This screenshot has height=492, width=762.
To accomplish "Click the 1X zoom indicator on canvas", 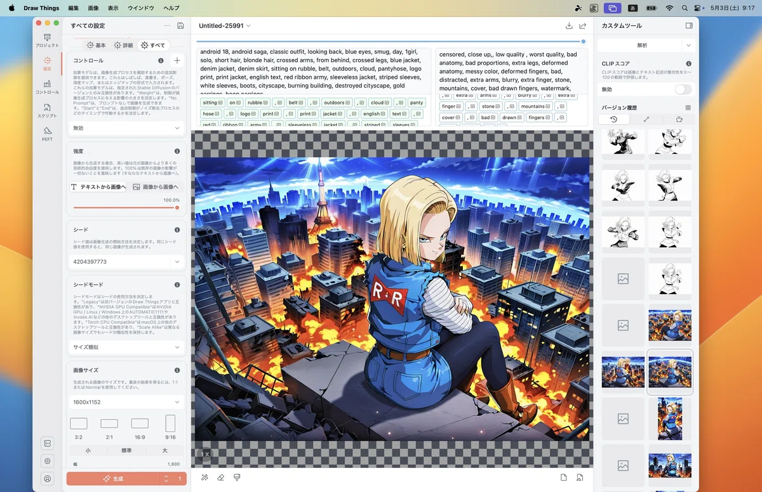I will point(205,454).
